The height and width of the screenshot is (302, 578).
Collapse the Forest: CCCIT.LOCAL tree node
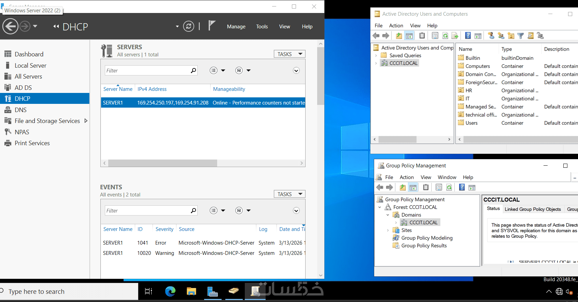380,207
